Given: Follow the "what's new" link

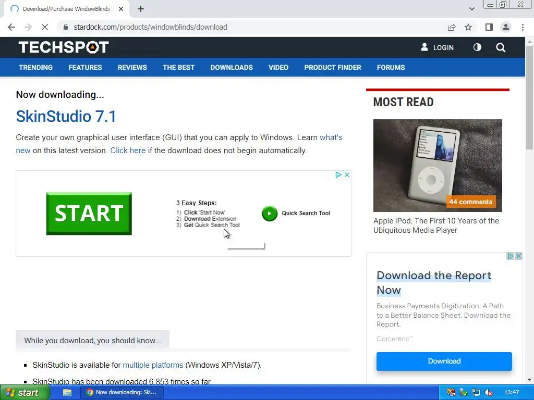Looking at the screenshot, I should pos(331,137).
